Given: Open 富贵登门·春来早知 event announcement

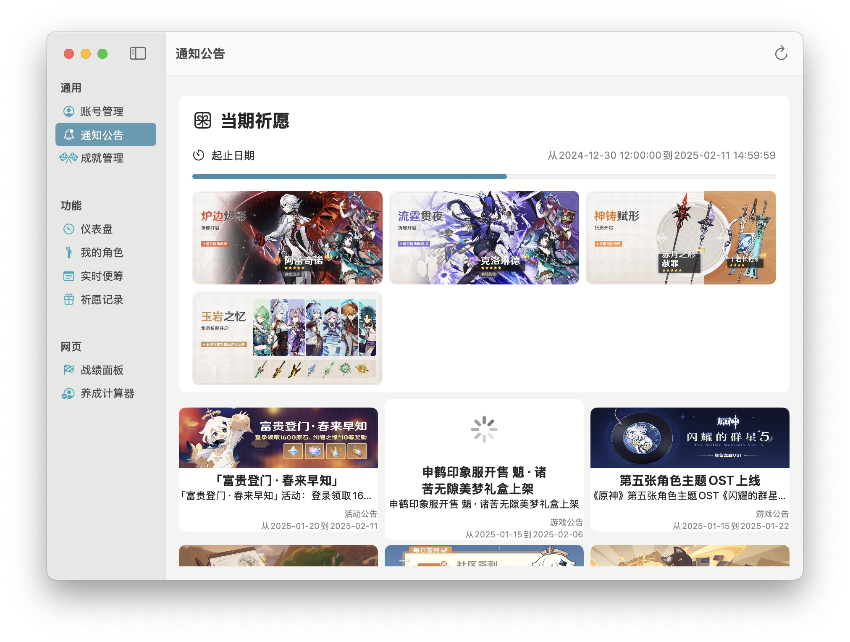Looking at the screenshot, I should pyautogui.click(x=278, y=469).
